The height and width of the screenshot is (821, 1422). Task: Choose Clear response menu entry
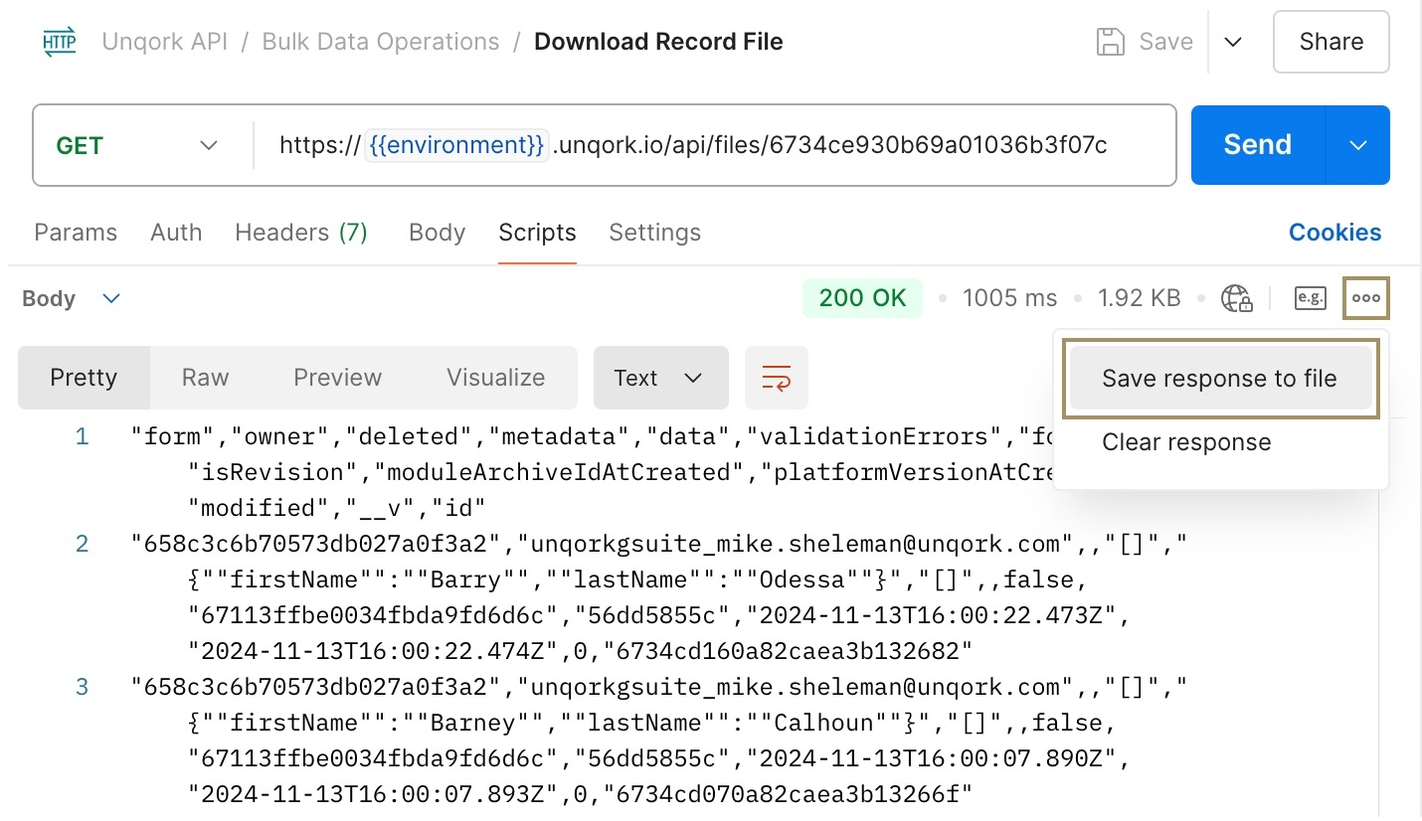1186,442
